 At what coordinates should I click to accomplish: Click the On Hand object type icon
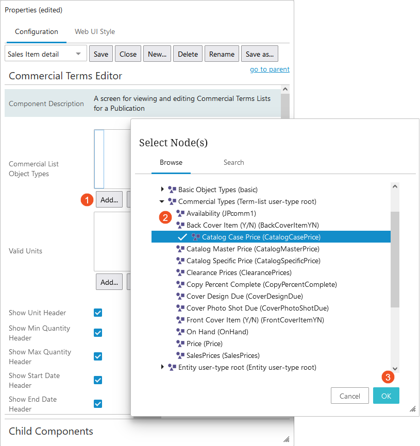pyautogui.click(x=180, y=332)
